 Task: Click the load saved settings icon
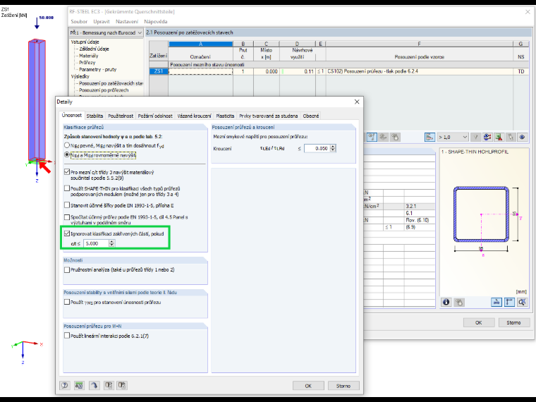click(x=109, y=385)
